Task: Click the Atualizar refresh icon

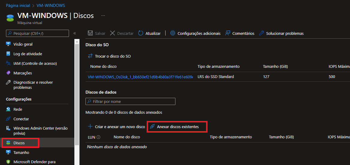Action: coord(141,33)
